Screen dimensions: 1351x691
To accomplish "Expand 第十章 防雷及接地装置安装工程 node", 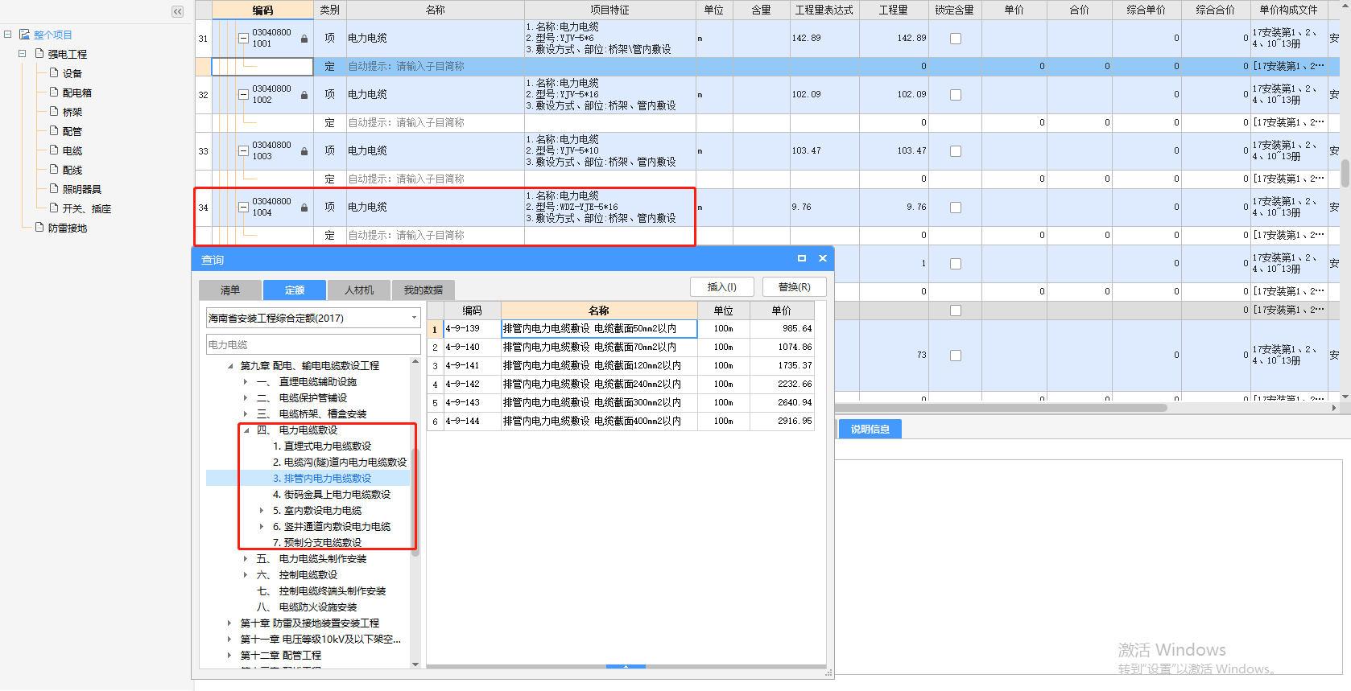I will [229, 623].
